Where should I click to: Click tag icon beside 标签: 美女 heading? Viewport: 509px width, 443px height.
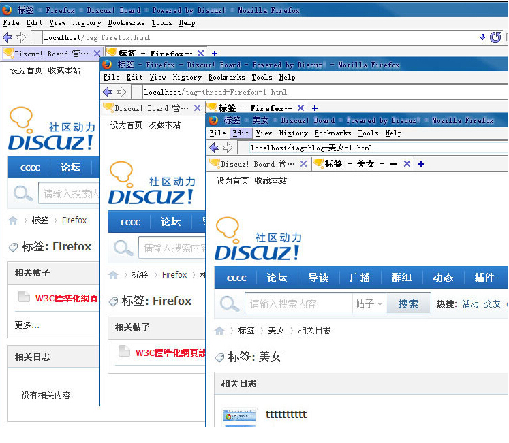pyautogui.click(x=219, y=357)
